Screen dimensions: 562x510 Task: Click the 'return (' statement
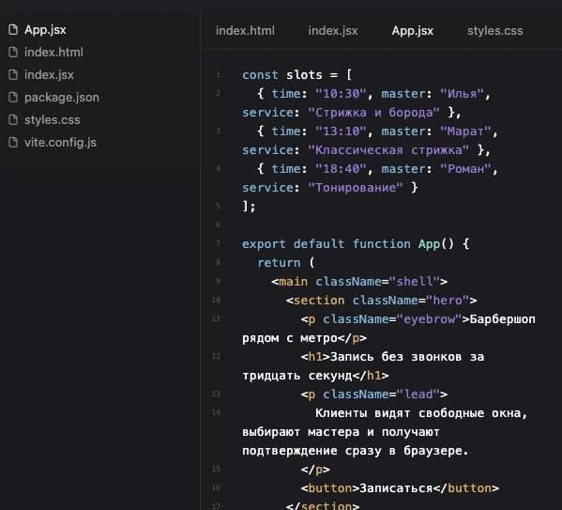click(x=285, y=263)
